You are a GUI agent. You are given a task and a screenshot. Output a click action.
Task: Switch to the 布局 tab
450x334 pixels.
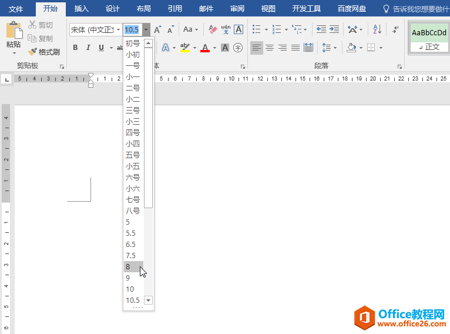tap(143, 9)
